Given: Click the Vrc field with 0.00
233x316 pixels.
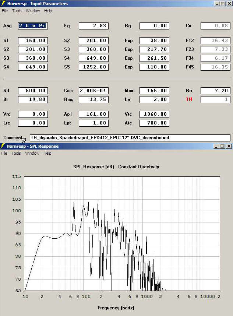Looking at the screenshot, I should 33,114.
